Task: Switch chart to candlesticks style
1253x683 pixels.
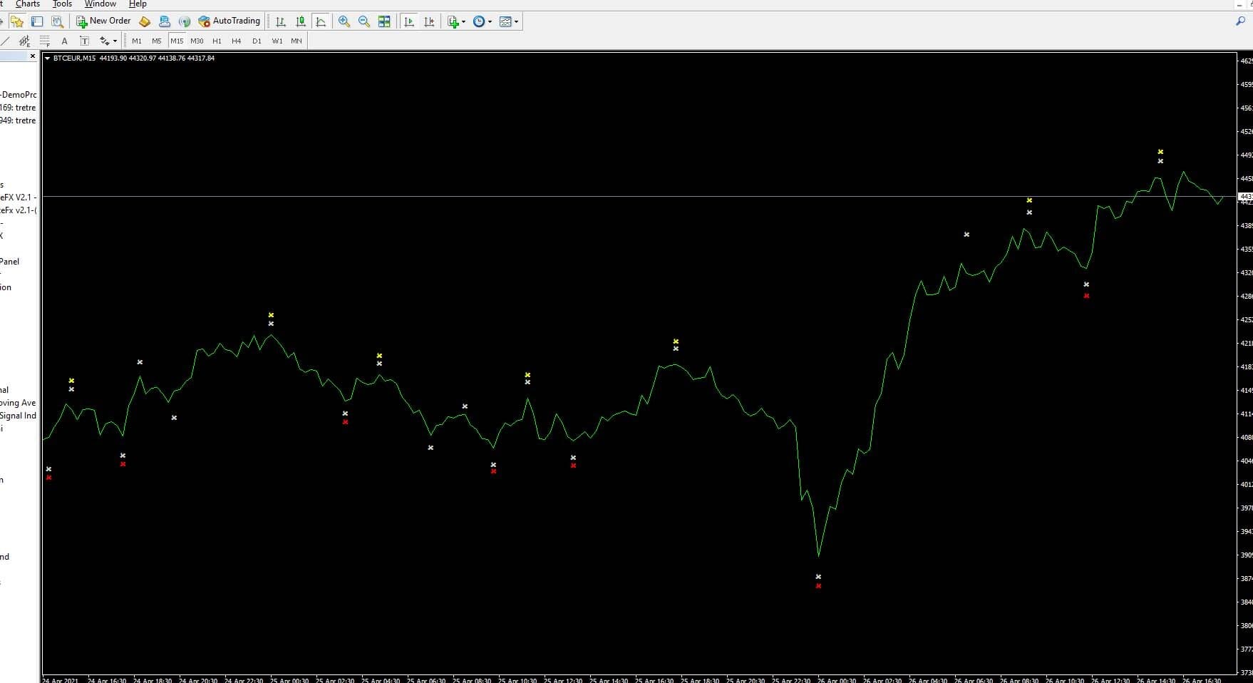Action: [301, 21]
